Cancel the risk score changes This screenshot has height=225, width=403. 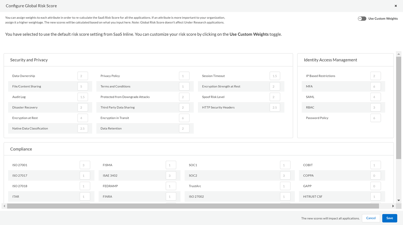coord(371,218)
